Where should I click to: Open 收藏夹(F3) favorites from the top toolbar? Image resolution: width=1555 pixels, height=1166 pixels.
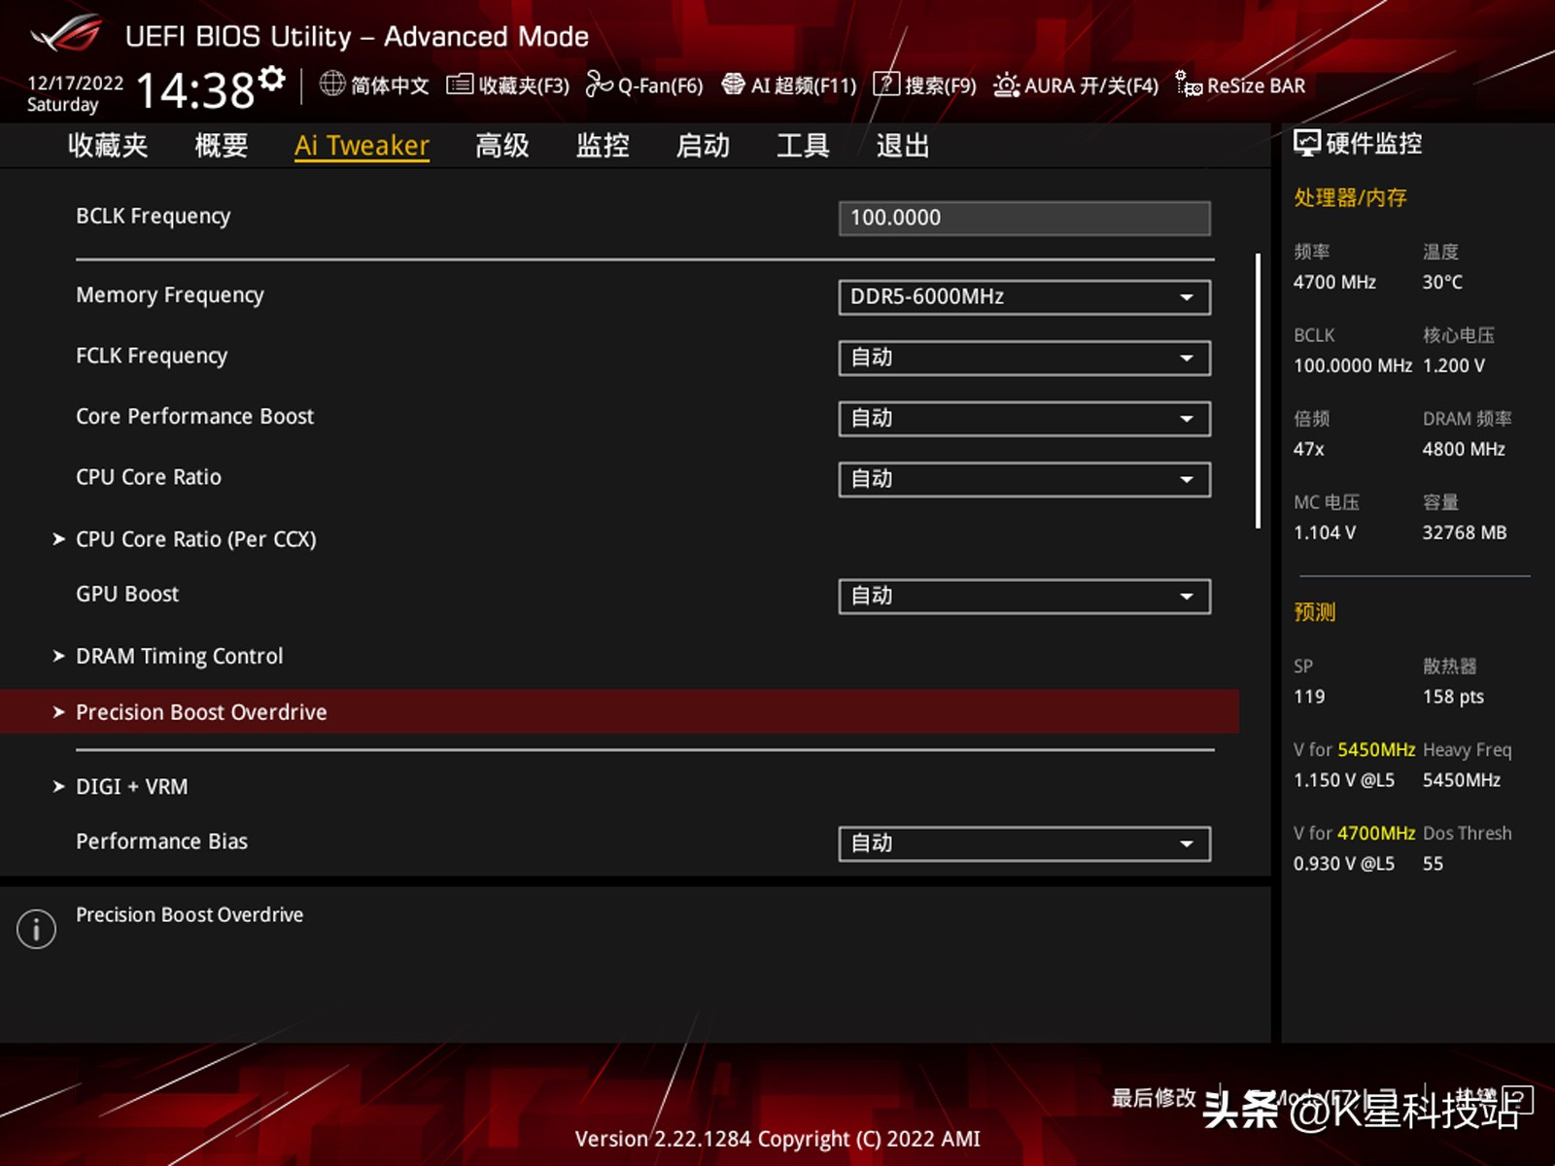click(x=505, y=86)
